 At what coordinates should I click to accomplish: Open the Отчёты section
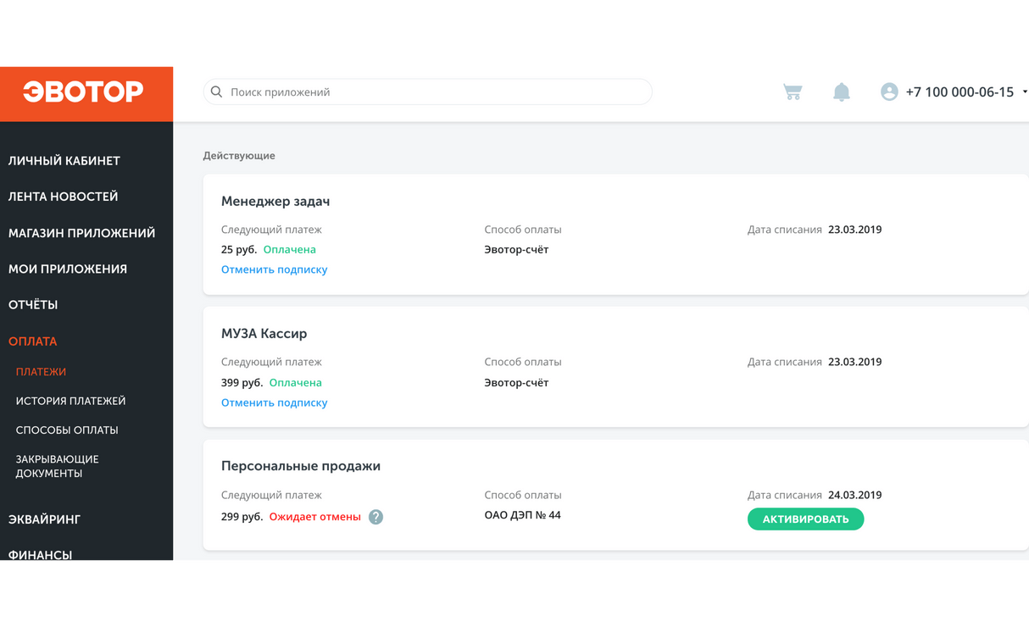pyautogui.click(x=33, y=305)
